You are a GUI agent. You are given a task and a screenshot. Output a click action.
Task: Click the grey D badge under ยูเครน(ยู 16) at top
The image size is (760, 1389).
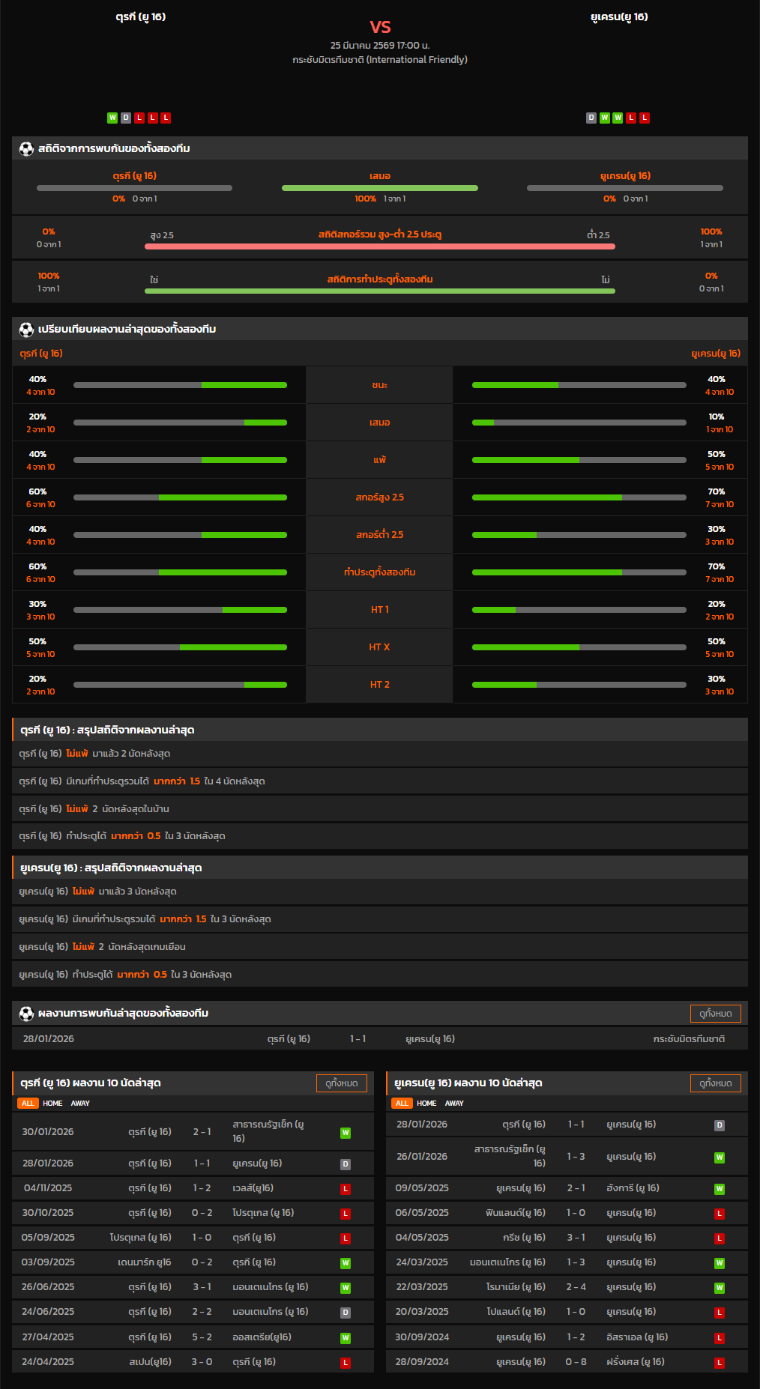591,118
